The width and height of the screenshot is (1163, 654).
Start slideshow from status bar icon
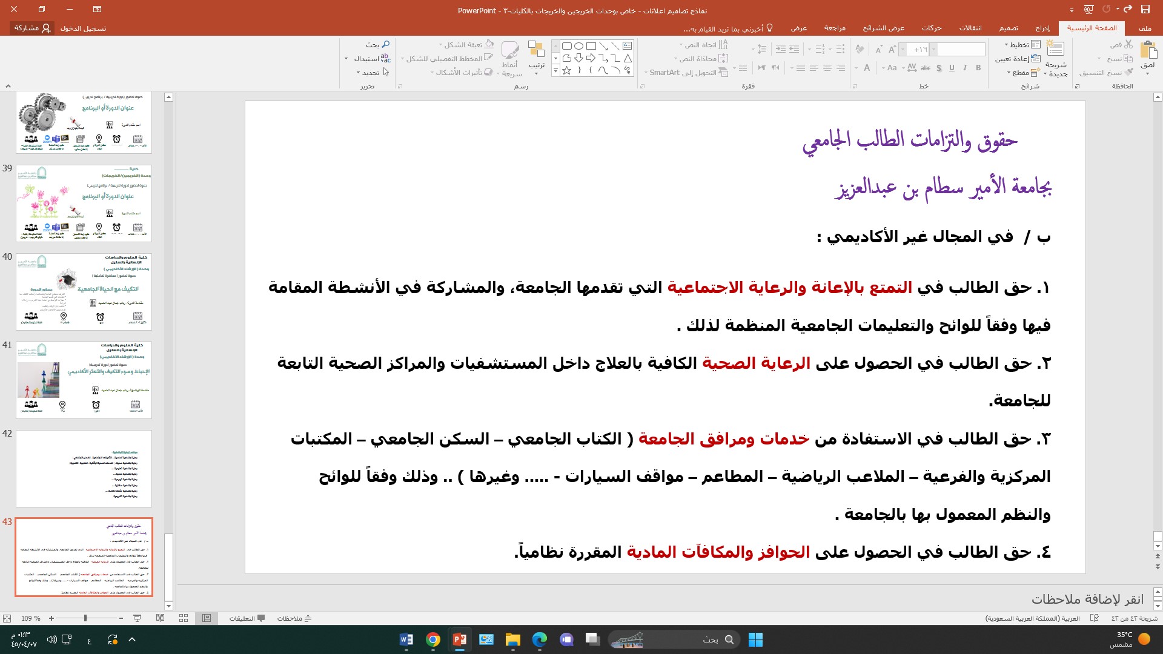(x=138, y=618)
